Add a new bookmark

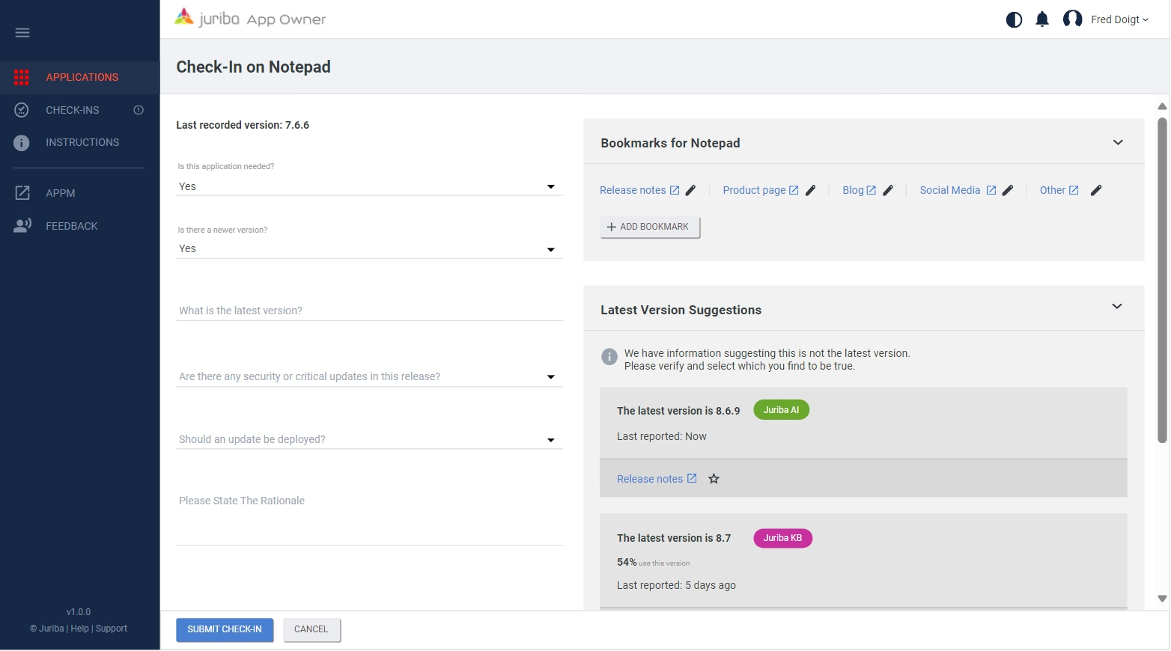[650, 227]
